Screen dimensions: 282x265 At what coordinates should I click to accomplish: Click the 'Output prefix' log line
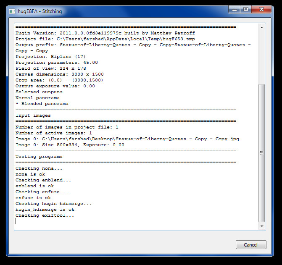click(133, 48)
